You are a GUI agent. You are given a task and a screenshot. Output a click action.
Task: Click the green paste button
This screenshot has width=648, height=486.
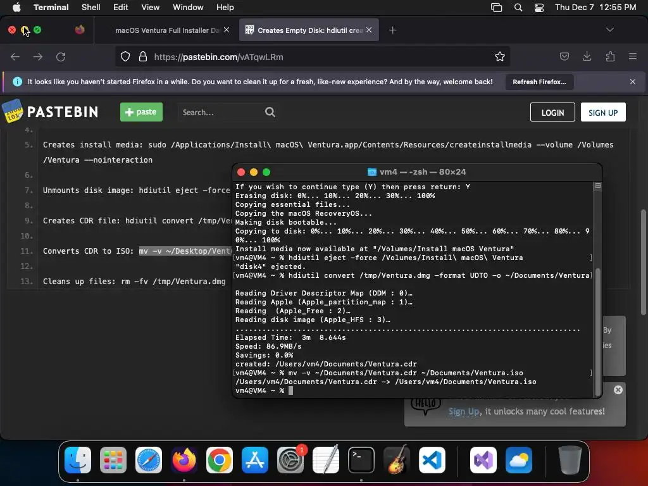(x=141, y=112)
